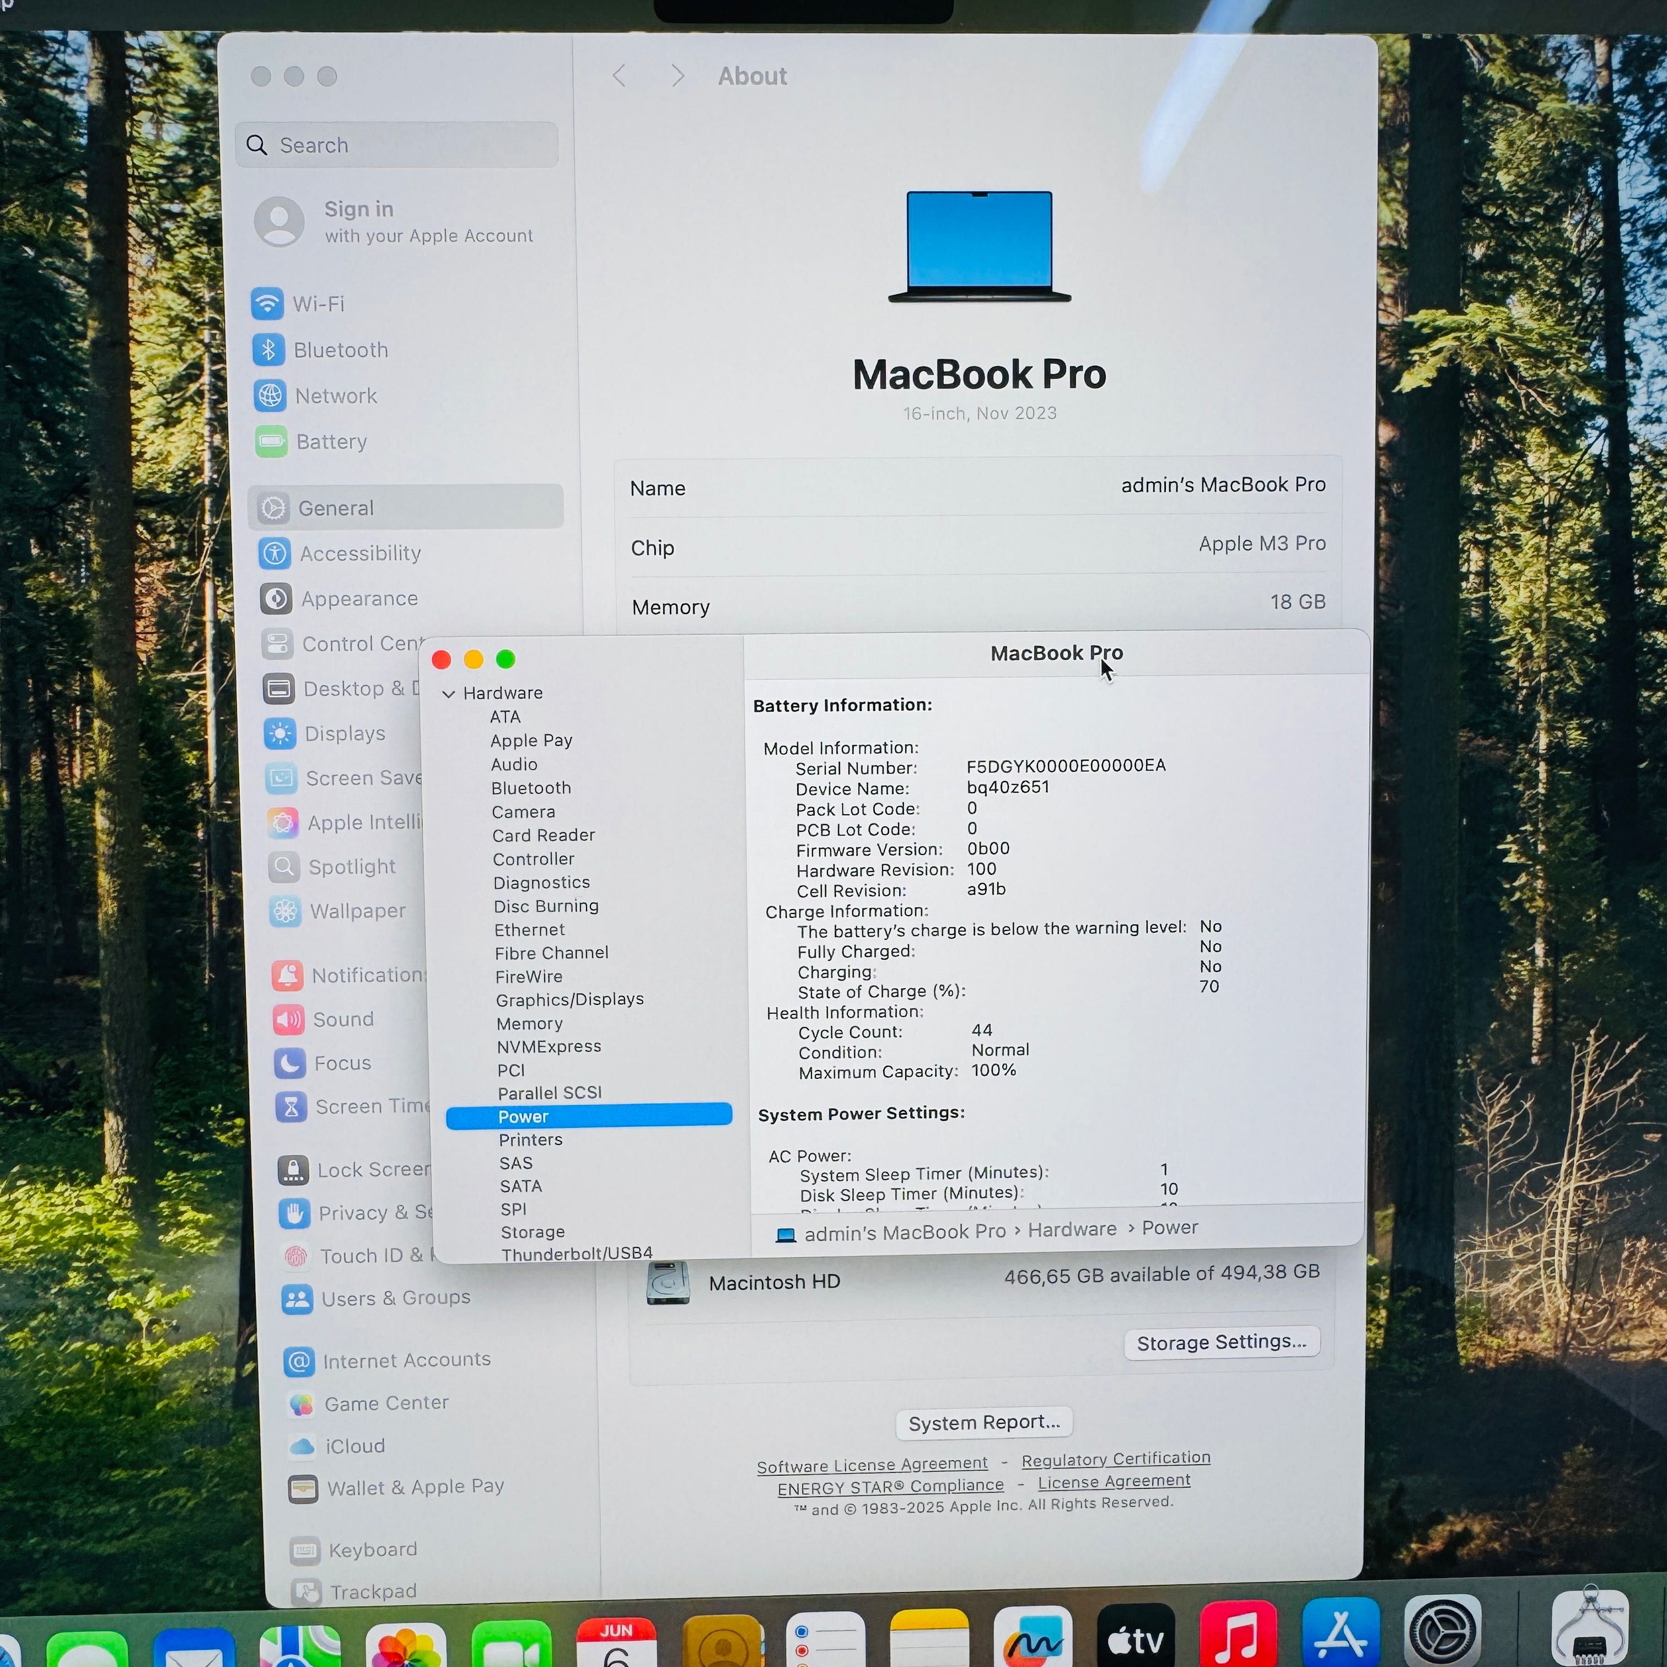Sign in with your Apple Account
This screenshot has width=1667, height=1667.
coord(394,222)
